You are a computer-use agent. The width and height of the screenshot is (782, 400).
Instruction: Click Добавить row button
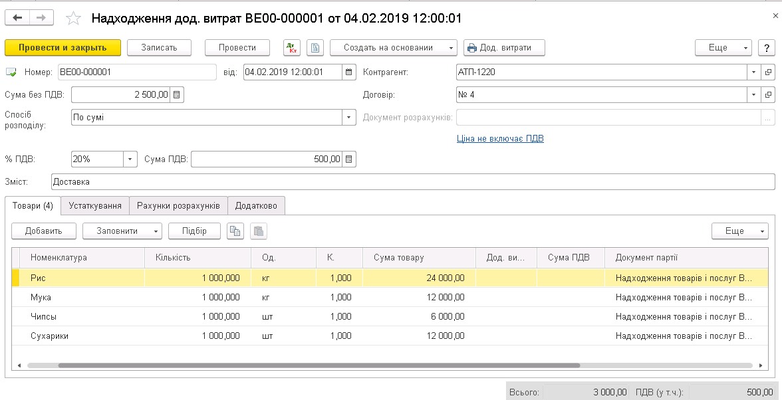pos(44,231)
